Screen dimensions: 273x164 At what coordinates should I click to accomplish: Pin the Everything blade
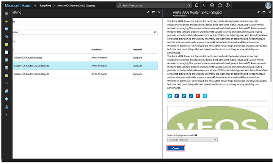[x=148, y=12]
